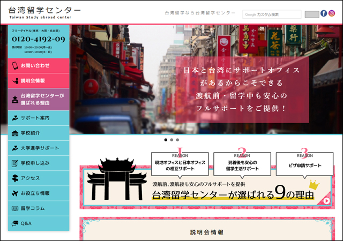Jump to the third carousel slide dot
The width and height of the screenshot is (343, 241).
177,140
